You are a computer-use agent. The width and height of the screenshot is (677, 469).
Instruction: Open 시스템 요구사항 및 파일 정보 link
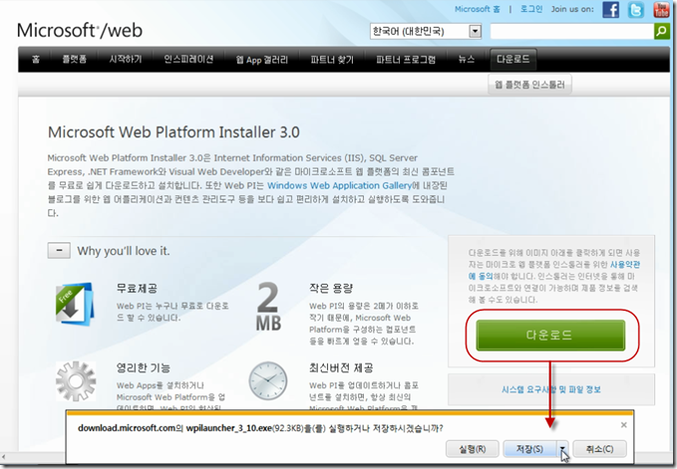tap(551, 389)
